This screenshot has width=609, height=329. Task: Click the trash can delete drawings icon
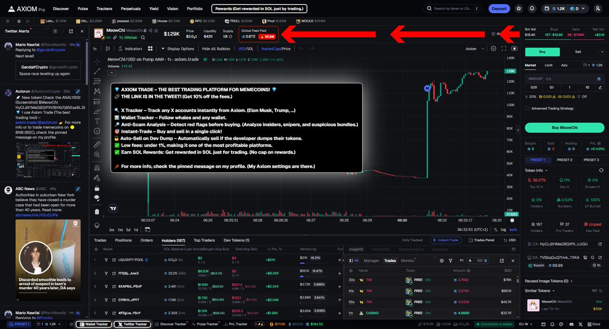[x=97, y=211]
